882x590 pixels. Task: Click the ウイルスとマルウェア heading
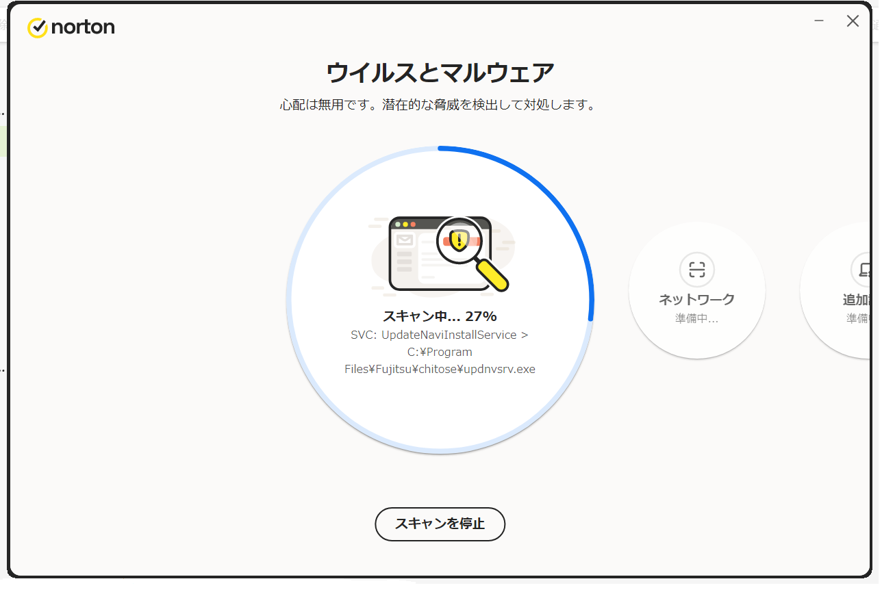tap(440, 72)
